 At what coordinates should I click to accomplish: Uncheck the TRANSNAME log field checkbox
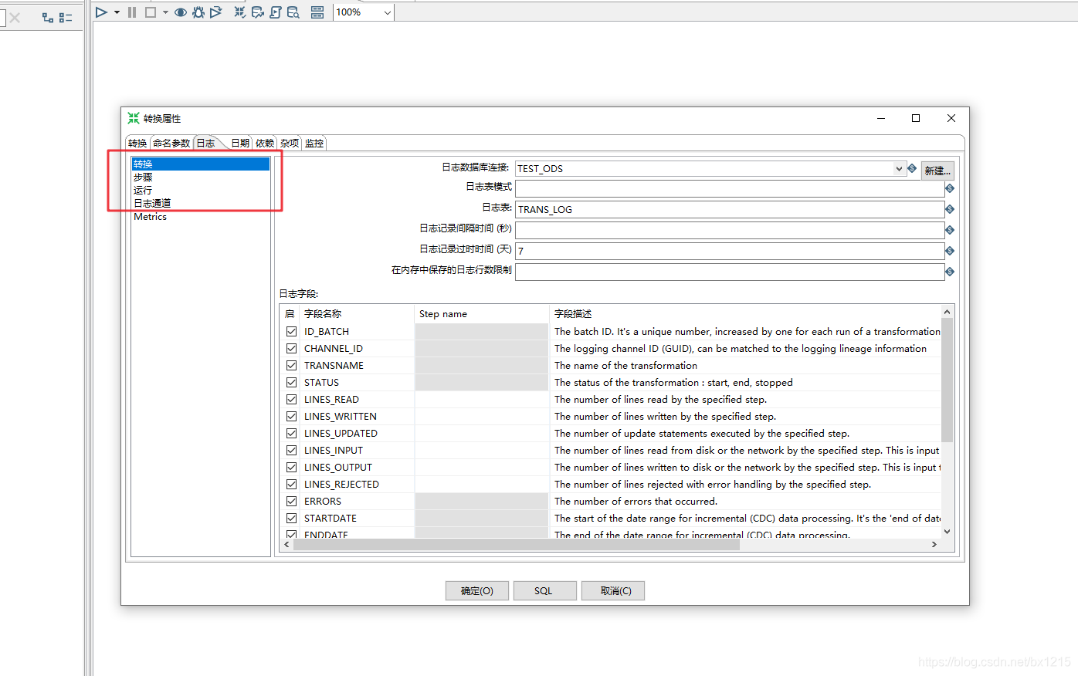pos(291,365)
